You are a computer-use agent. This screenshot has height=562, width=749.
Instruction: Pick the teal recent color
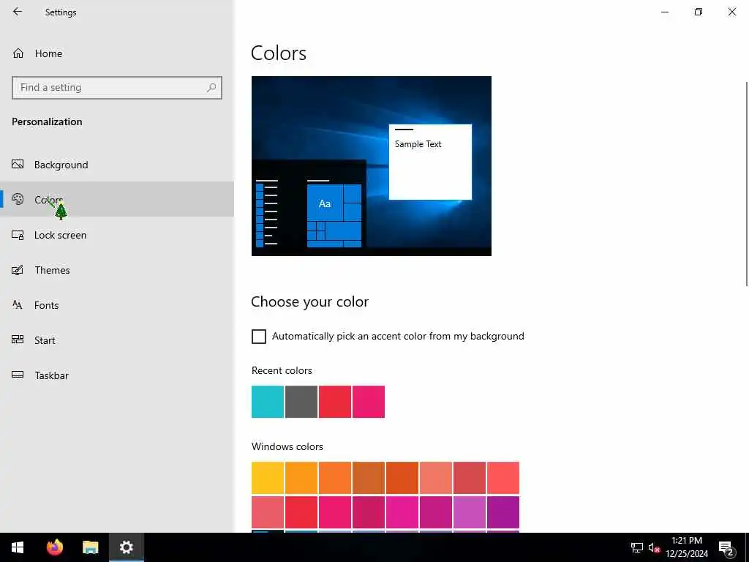pyautogui.click(x=268, y=402)
